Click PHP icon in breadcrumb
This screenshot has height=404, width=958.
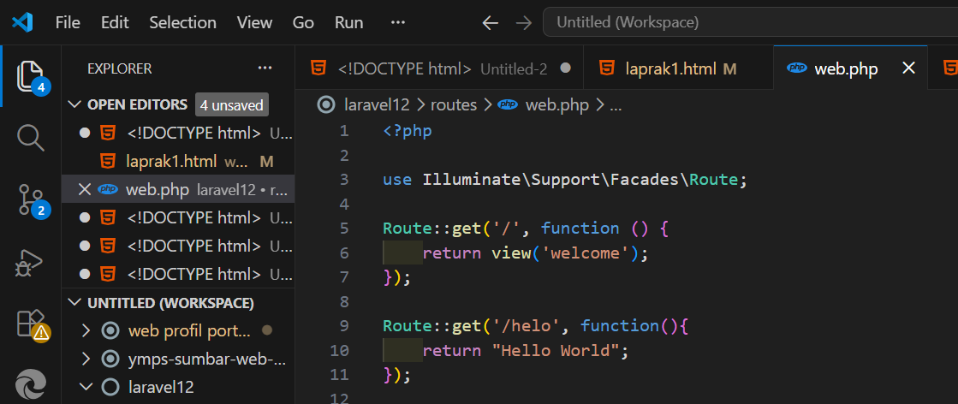(509, 105)
